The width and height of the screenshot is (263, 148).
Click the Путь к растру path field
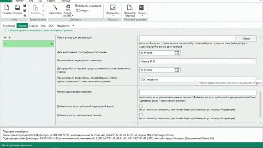point(187,38)
